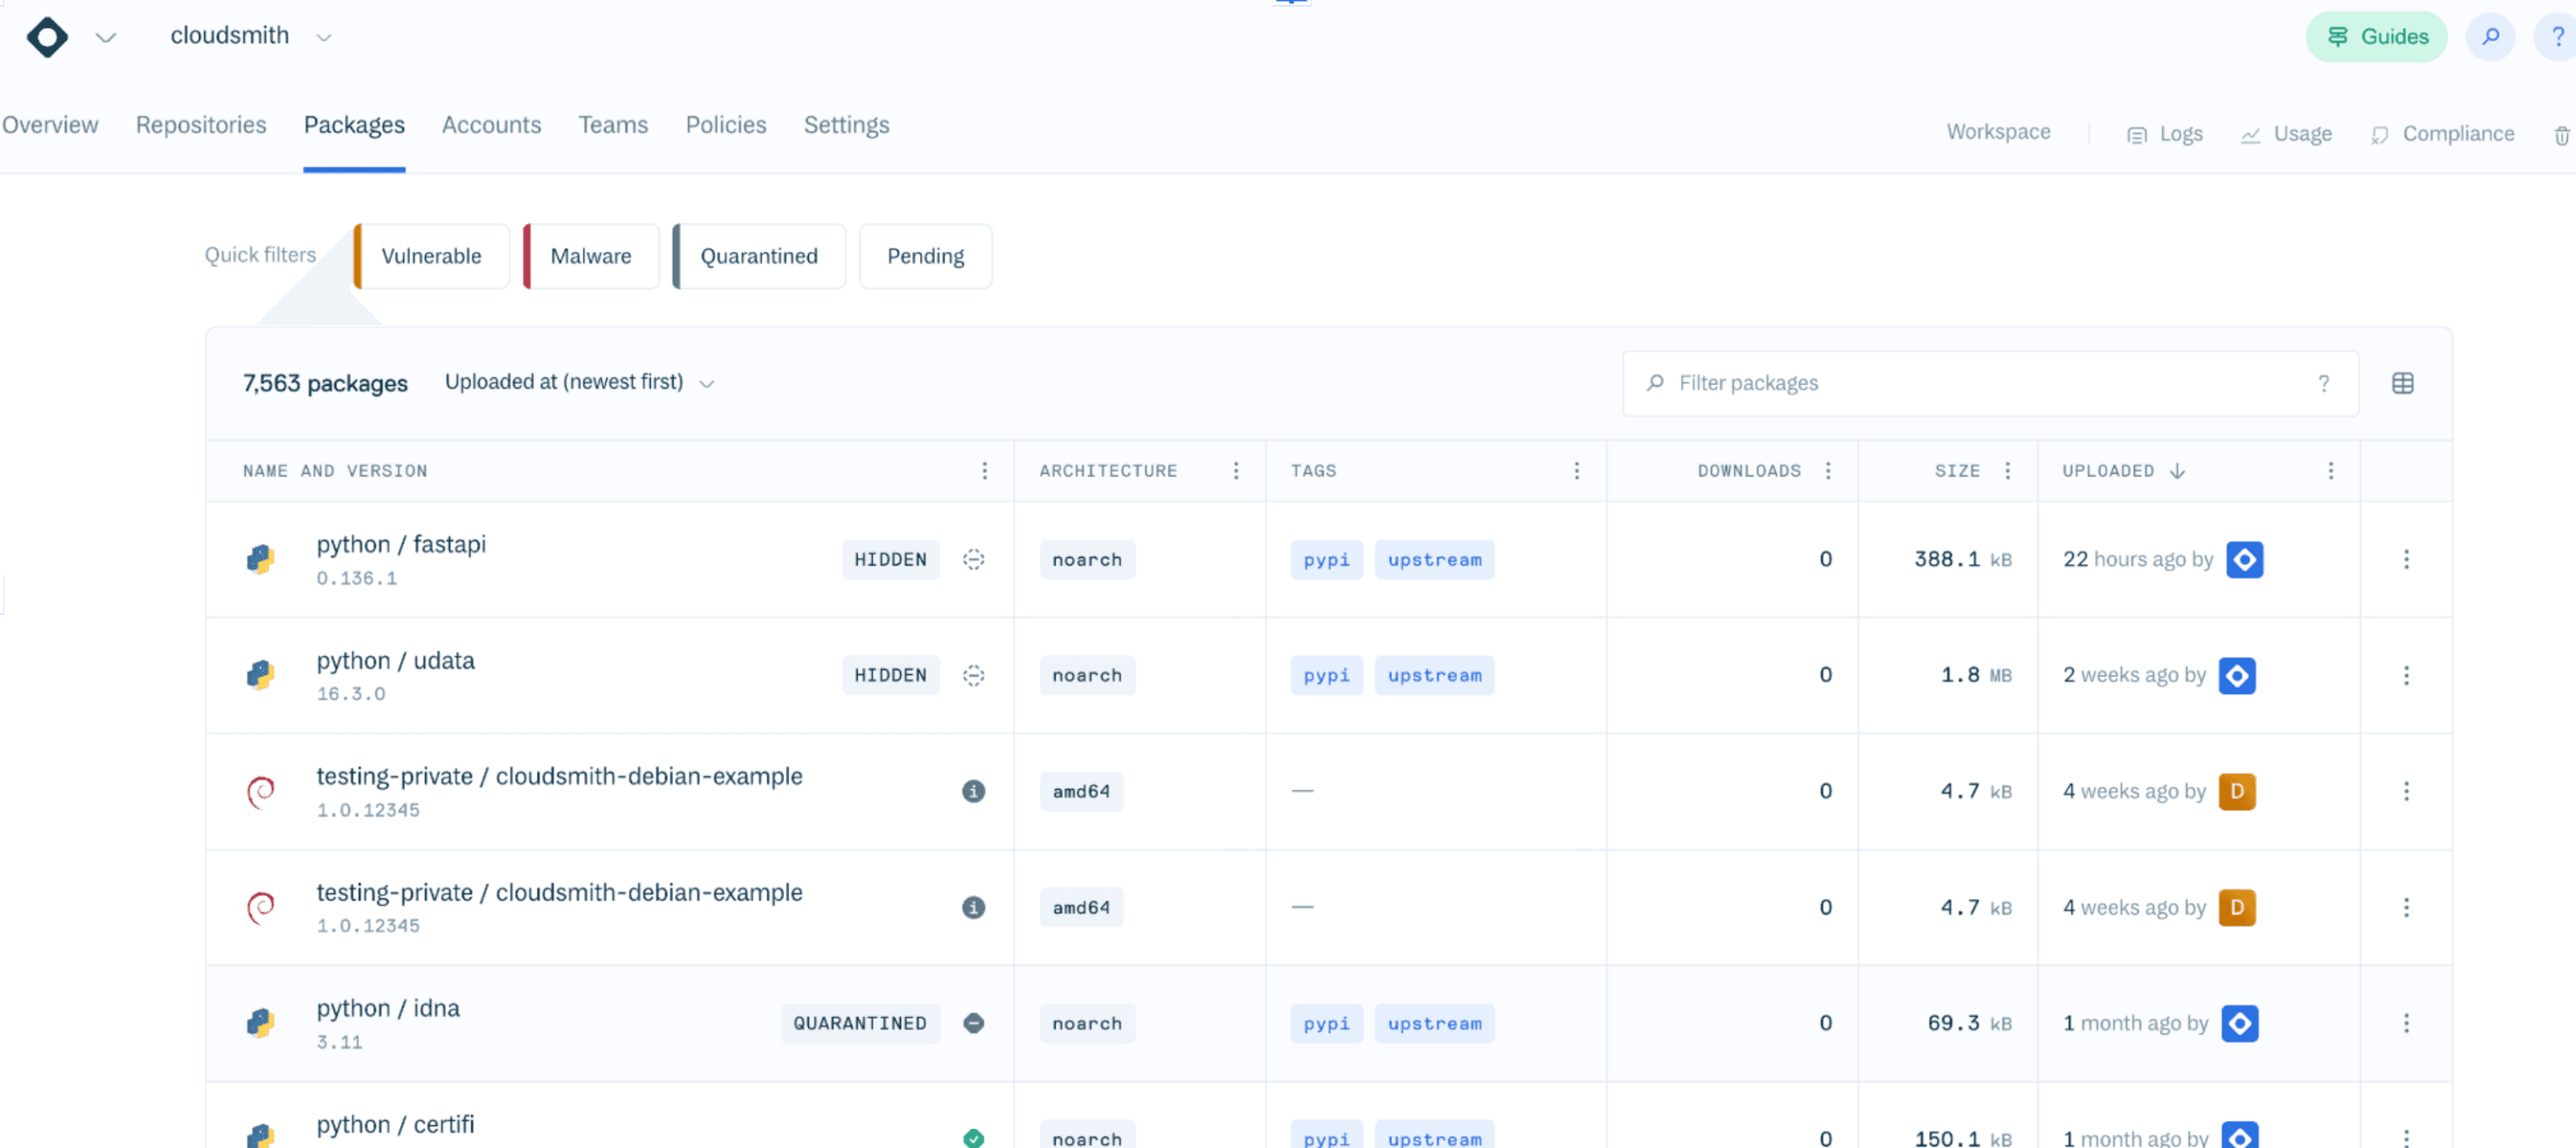2576x1148 pixels.
Task: Open the python / fastapi package
Action: (401, 544)
